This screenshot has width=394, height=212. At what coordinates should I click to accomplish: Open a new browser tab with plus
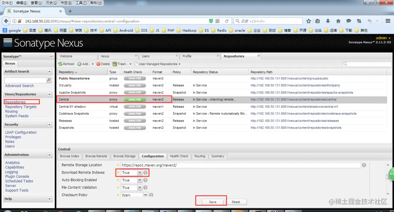(x=70, y=11)
